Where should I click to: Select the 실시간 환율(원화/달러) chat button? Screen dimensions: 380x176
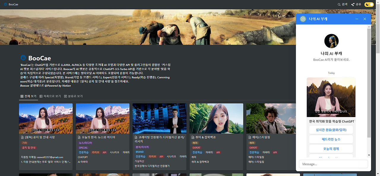(331, 130)
